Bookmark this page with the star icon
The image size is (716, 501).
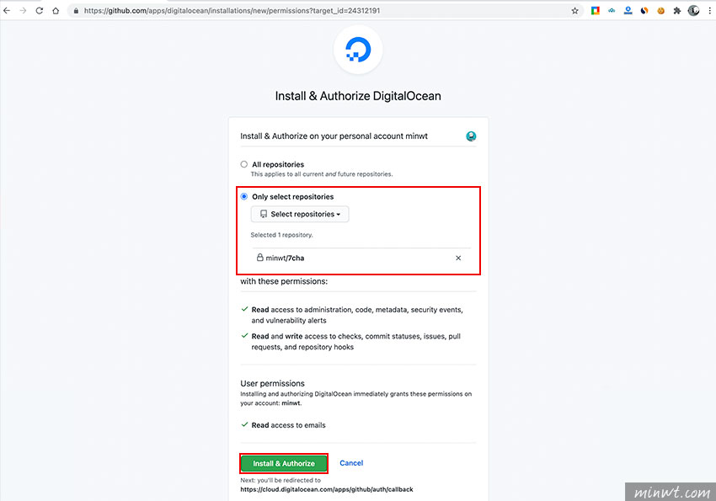point(574,10)
